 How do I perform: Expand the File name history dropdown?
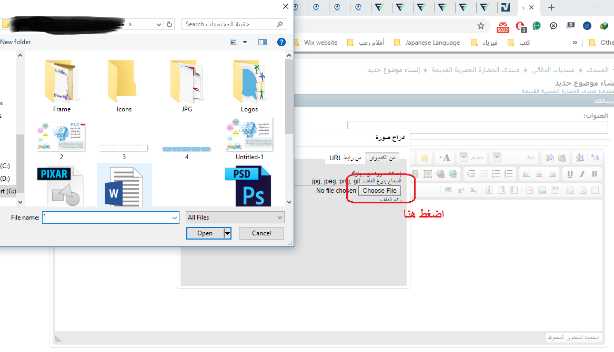175,218
